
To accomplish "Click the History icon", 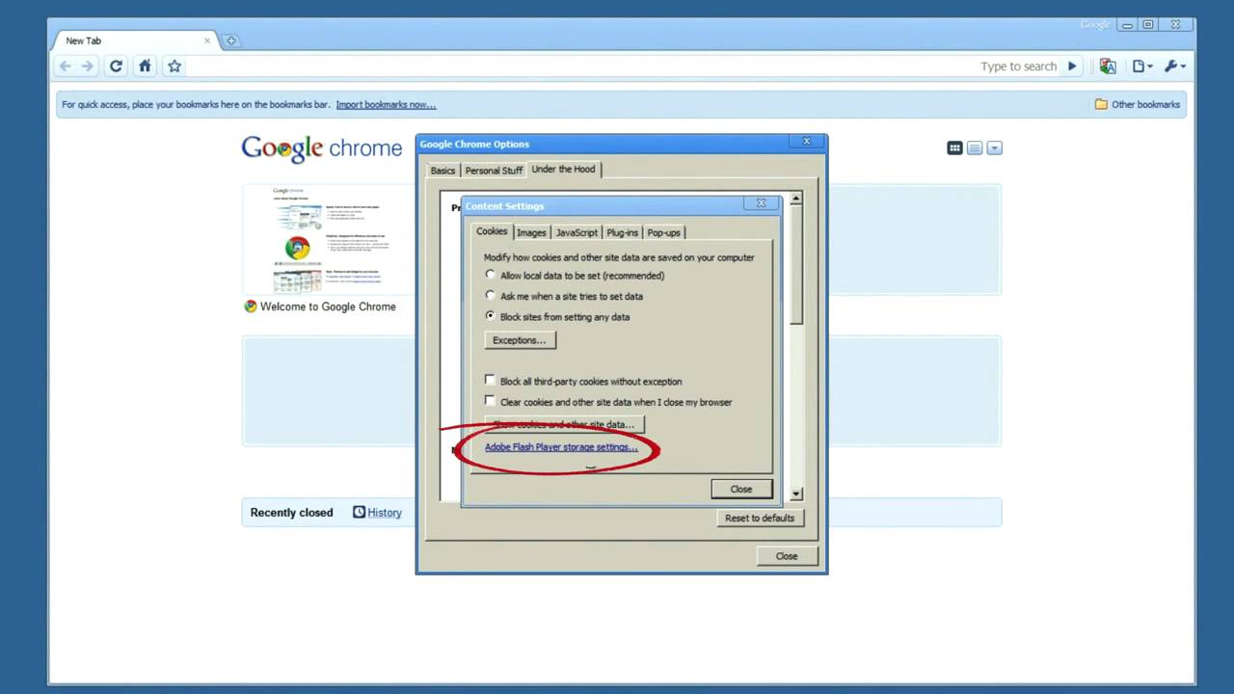I will pos(359,512).
